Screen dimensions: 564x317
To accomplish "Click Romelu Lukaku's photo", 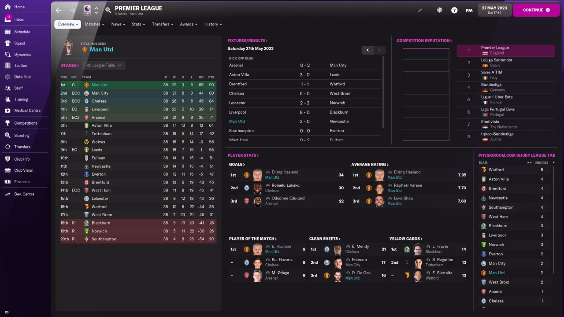I will (258, 188).
